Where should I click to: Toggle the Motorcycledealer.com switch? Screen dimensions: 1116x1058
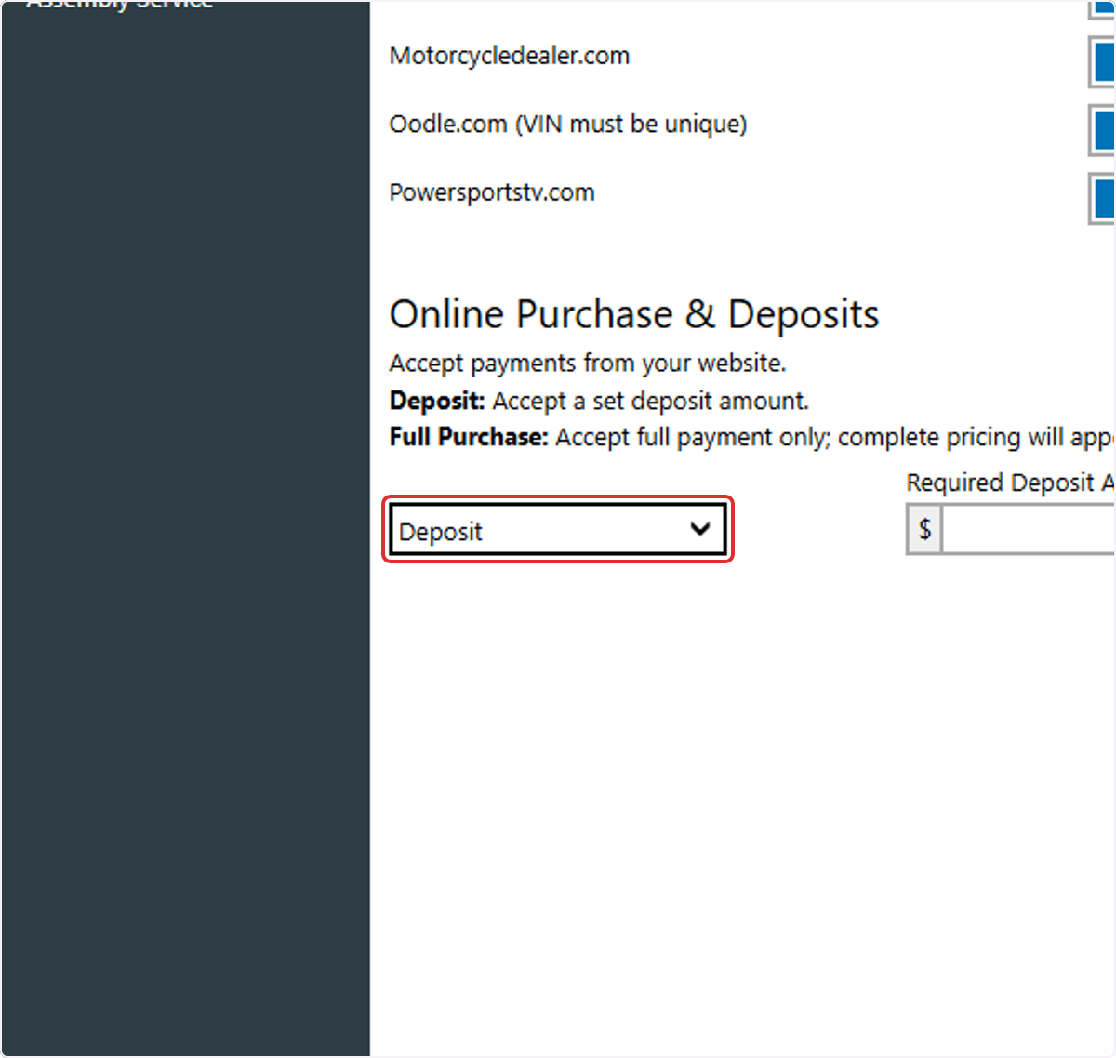tap(1102, 62)
